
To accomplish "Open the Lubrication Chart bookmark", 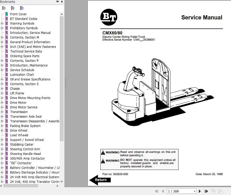I will click(x=22, y=74).
